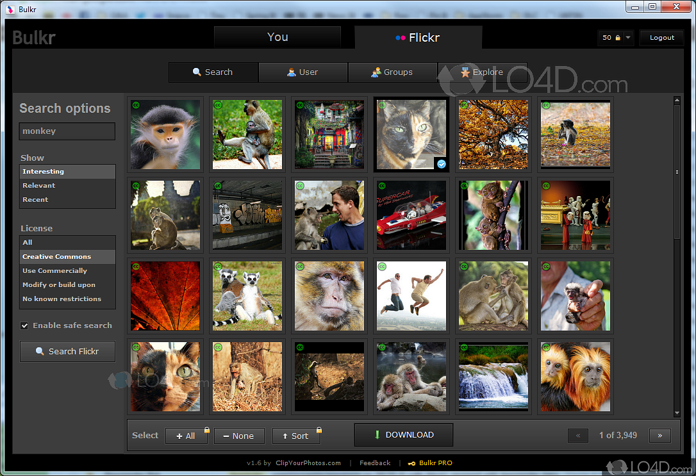Choose the Use Commercially license filter
This screenshot has height=476, width=696.
tap(54, 270)
